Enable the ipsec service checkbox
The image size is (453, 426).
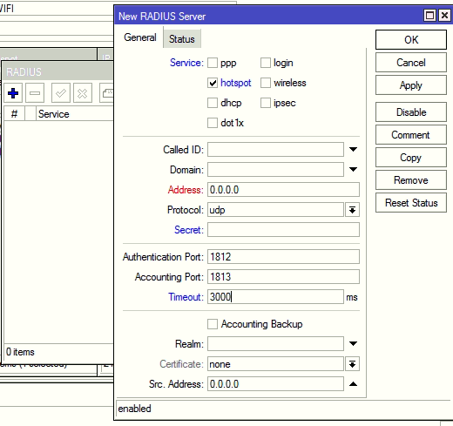(x=266, y=103)
